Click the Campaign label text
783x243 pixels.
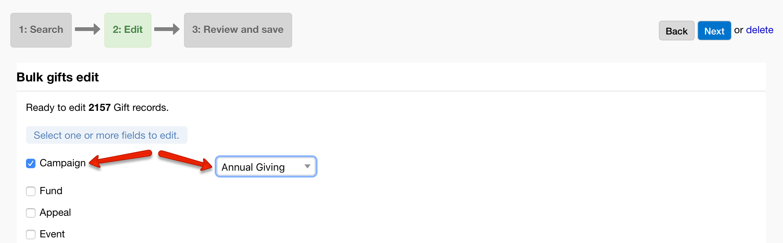click(63, 163)
